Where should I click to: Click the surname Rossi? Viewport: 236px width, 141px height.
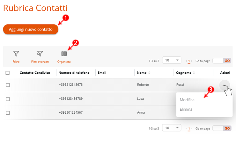click(180, 84)
